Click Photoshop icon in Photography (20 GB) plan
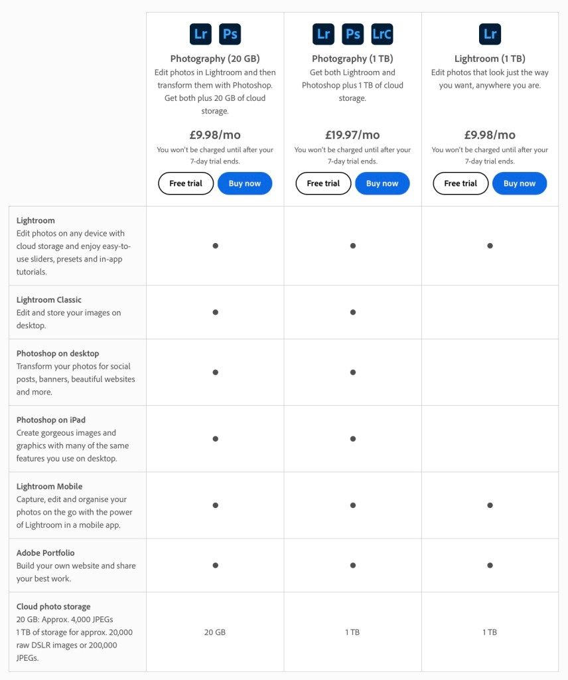 pos(230,34)
